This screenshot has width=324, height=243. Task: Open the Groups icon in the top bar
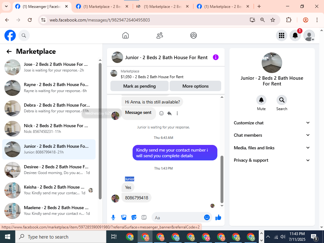(x=193, y=35)
